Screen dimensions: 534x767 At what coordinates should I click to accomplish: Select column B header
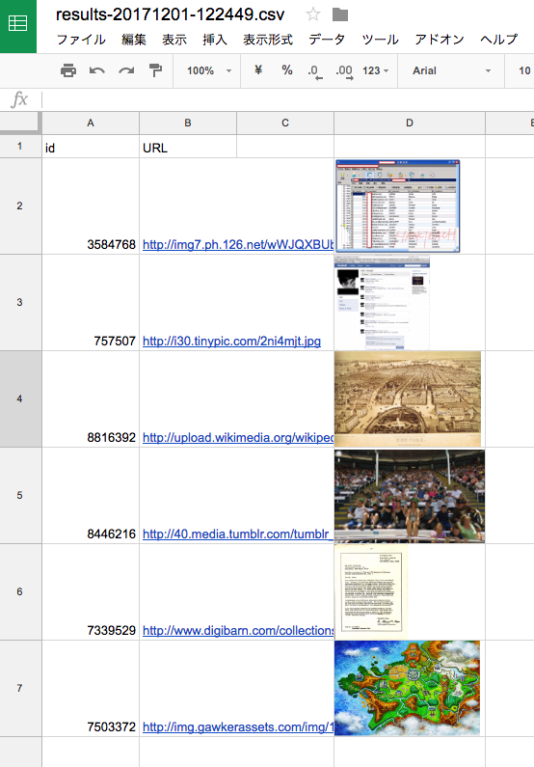click(188, 123)
